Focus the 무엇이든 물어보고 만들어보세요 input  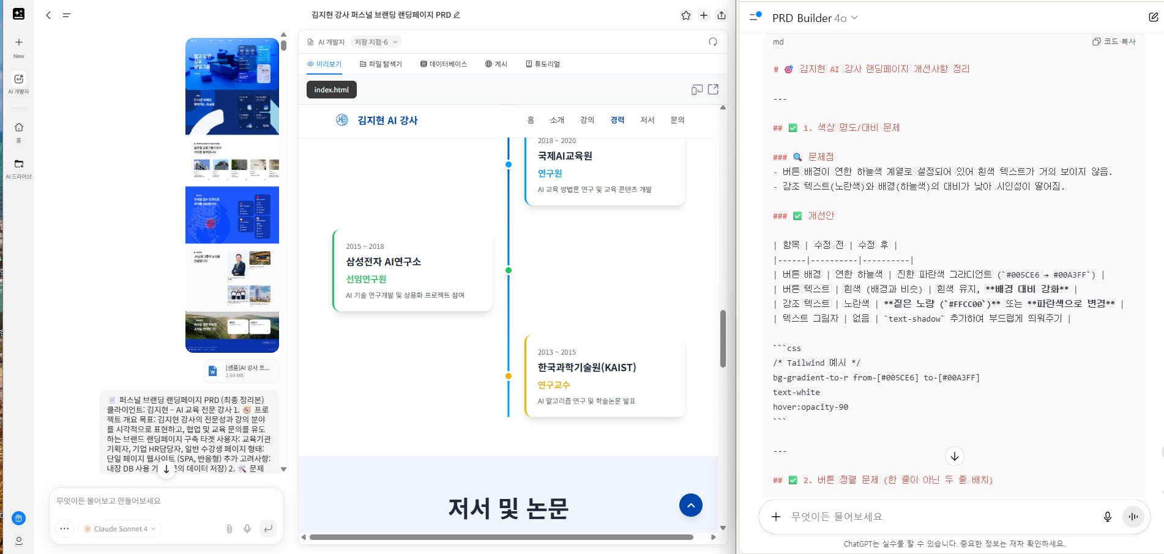pos(166,501)
